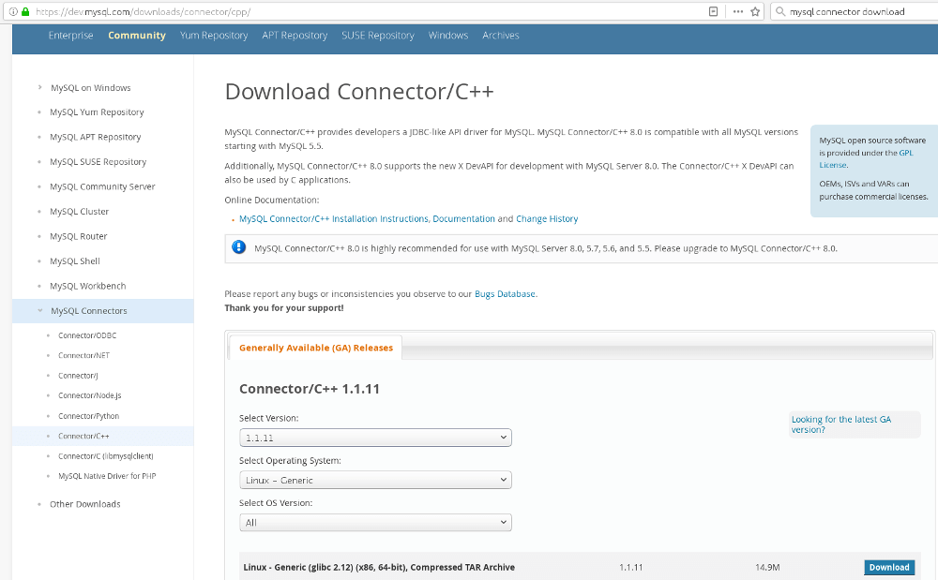
Task: Click the green padlock site security icon
Action: (23, 12)
